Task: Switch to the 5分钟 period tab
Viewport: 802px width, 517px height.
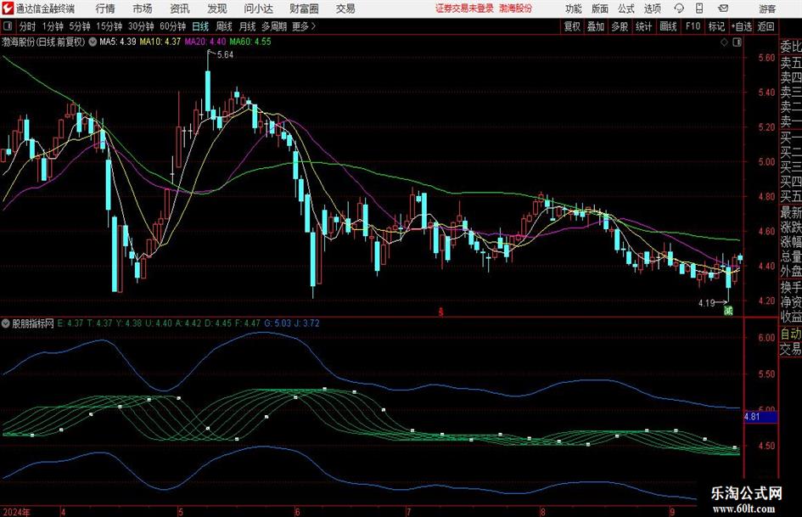Action: coord(79,26)
